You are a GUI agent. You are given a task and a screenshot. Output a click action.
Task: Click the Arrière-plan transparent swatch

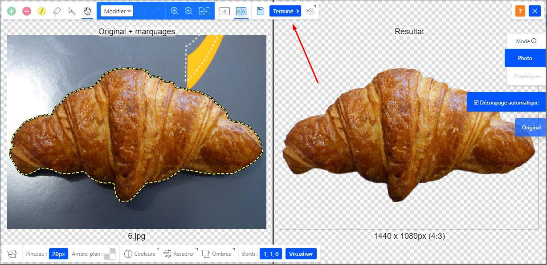point(110,254)
